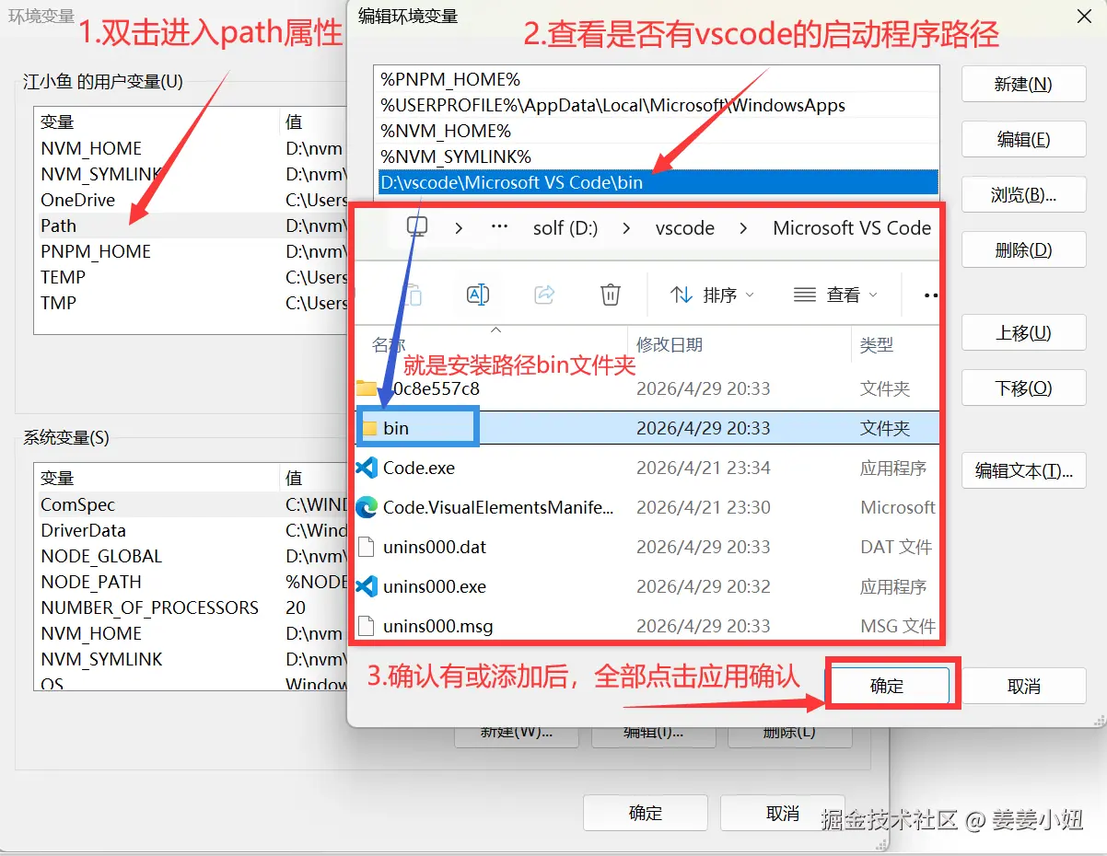Sort by 类型 column header
The image size is (1107, 856).
877,344
